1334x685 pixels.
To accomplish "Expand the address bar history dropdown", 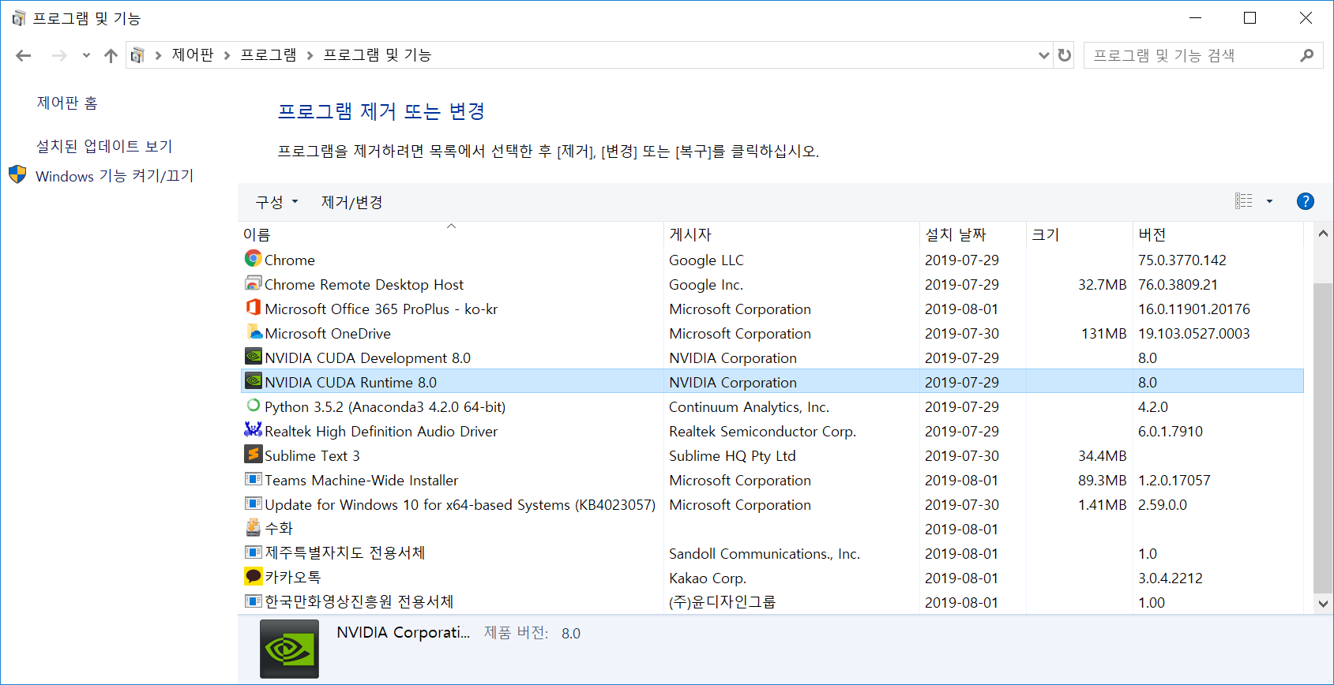I will pyautogui.click(x=1043, y=55).
